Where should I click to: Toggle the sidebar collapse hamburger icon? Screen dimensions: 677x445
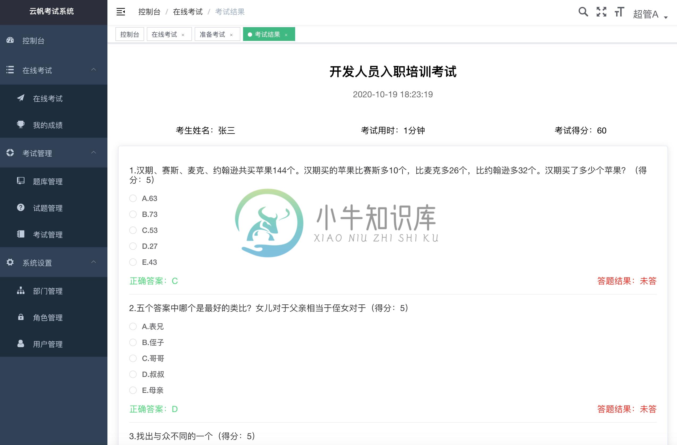click(121, 12)
